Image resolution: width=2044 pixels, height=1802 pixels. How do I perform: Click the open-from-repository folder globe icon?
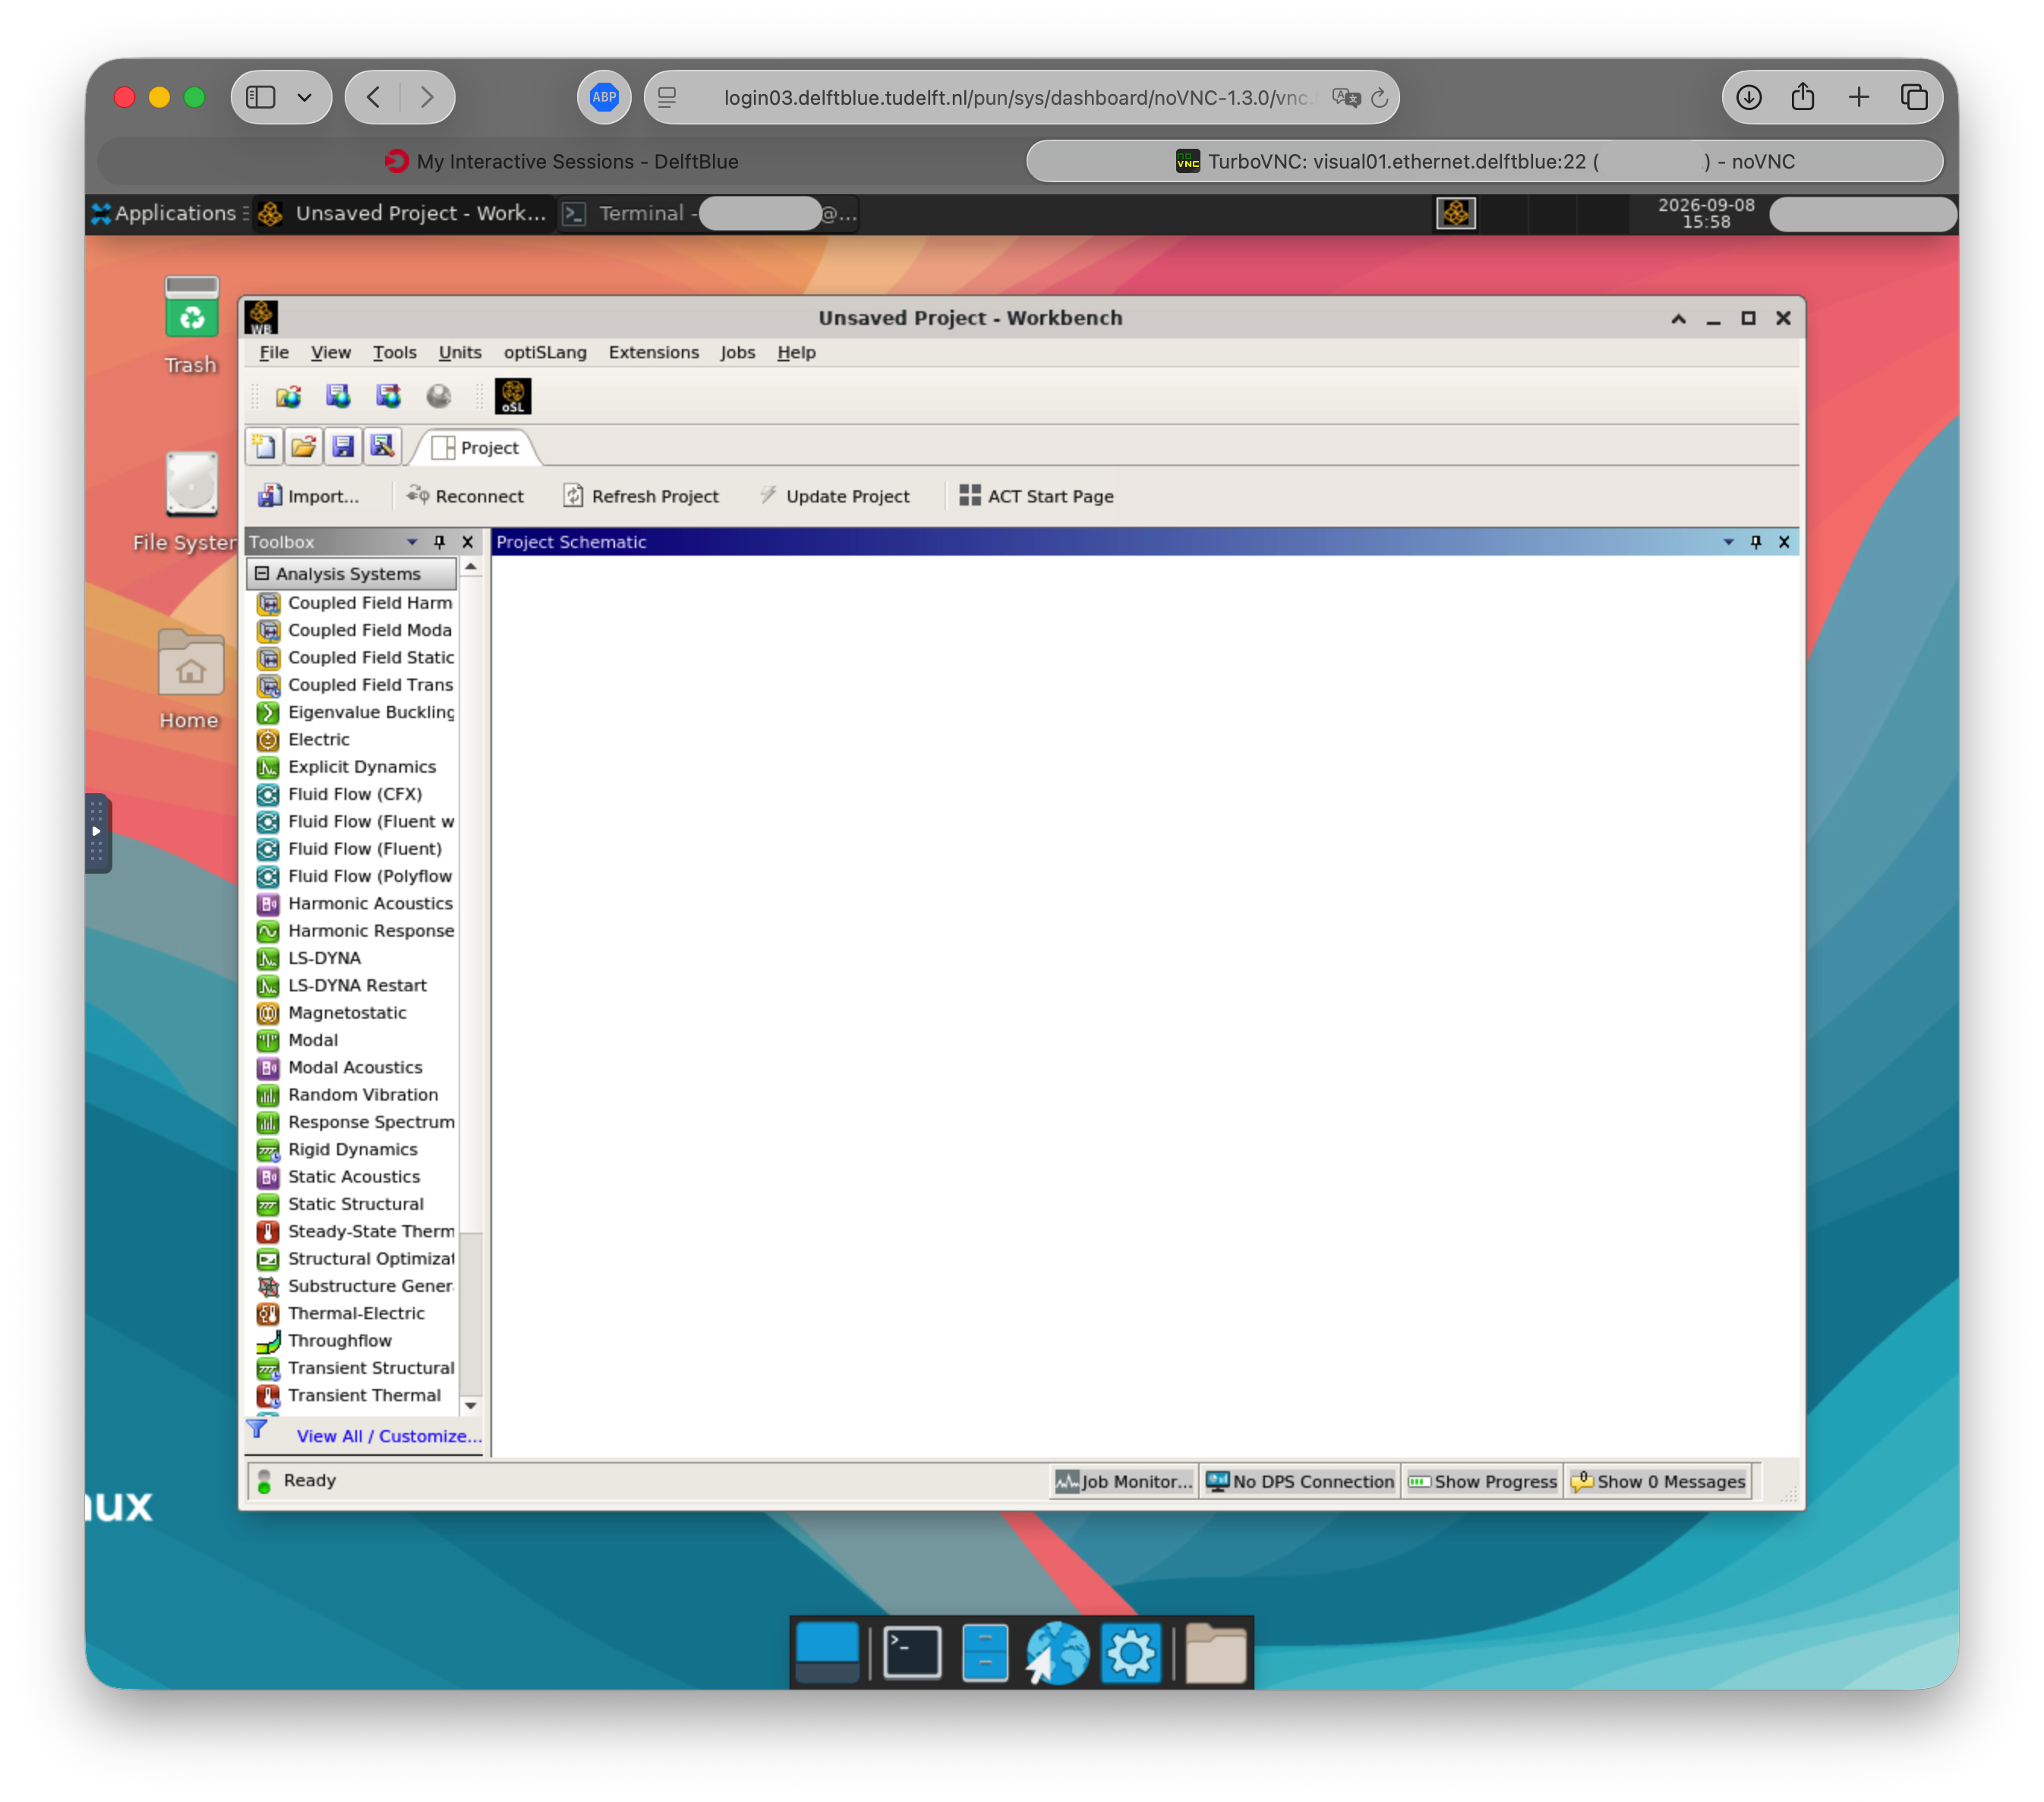[289, 397]
